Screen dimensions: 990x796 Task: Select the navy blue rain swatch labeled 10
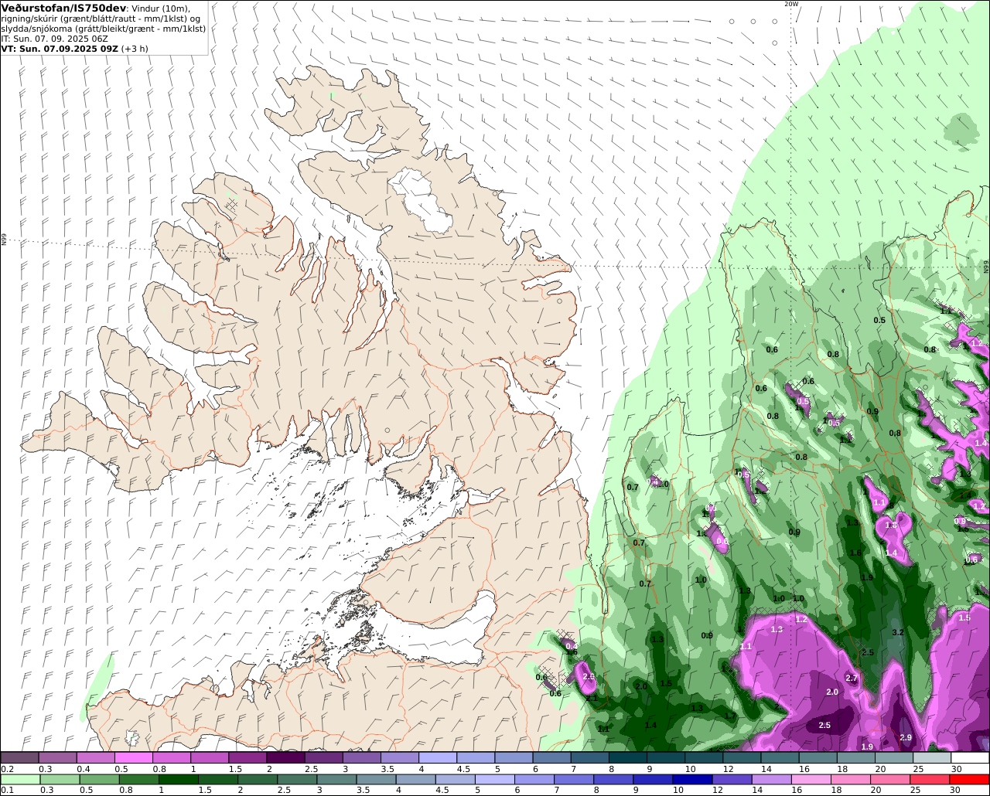pyautogui.click(x=691, y=780)
